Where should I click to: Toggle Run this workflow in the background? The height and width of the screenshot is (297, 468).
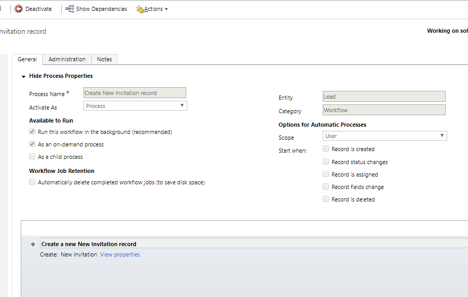33,132
